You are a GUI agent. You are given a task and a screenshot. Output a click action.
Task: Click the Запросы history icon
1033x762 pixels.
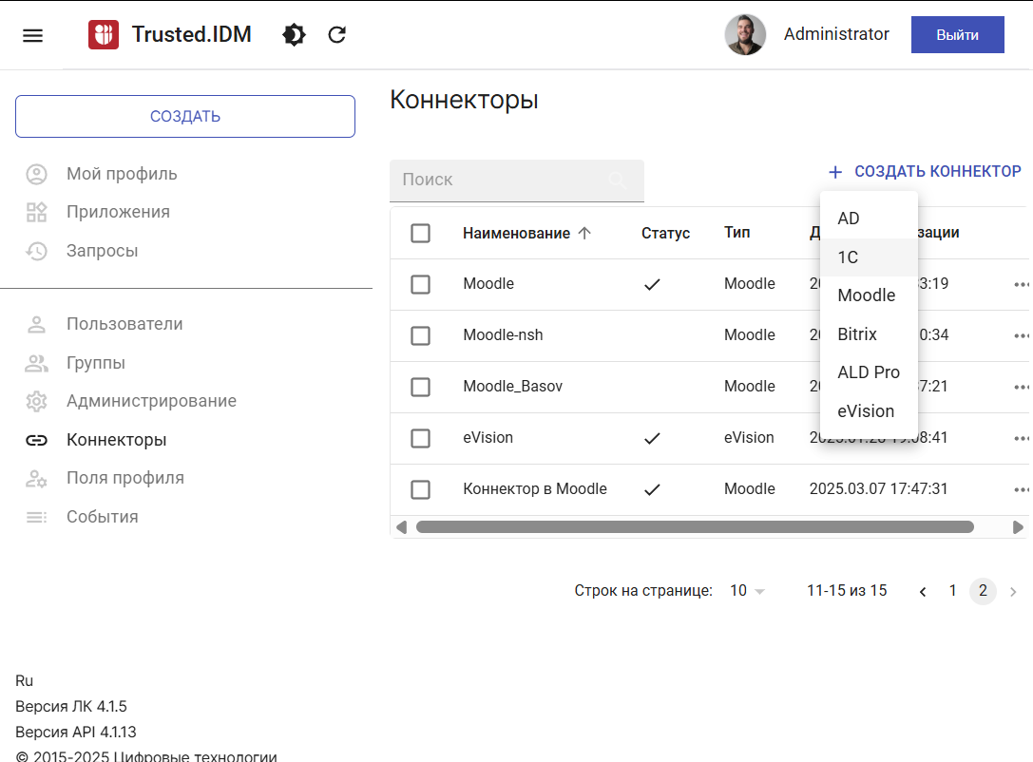36,251
